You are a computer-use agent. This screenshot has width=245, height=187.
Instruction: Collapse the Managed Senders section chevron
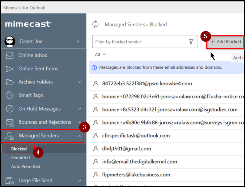coord(80,136)
